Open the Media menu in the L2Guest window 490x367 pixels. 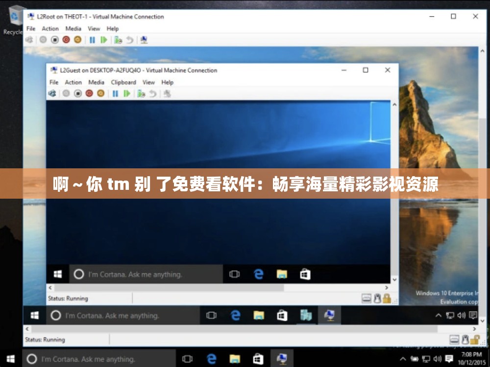[96, 82]
